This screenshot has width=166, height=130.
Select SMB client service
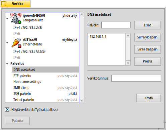[45, 88]
